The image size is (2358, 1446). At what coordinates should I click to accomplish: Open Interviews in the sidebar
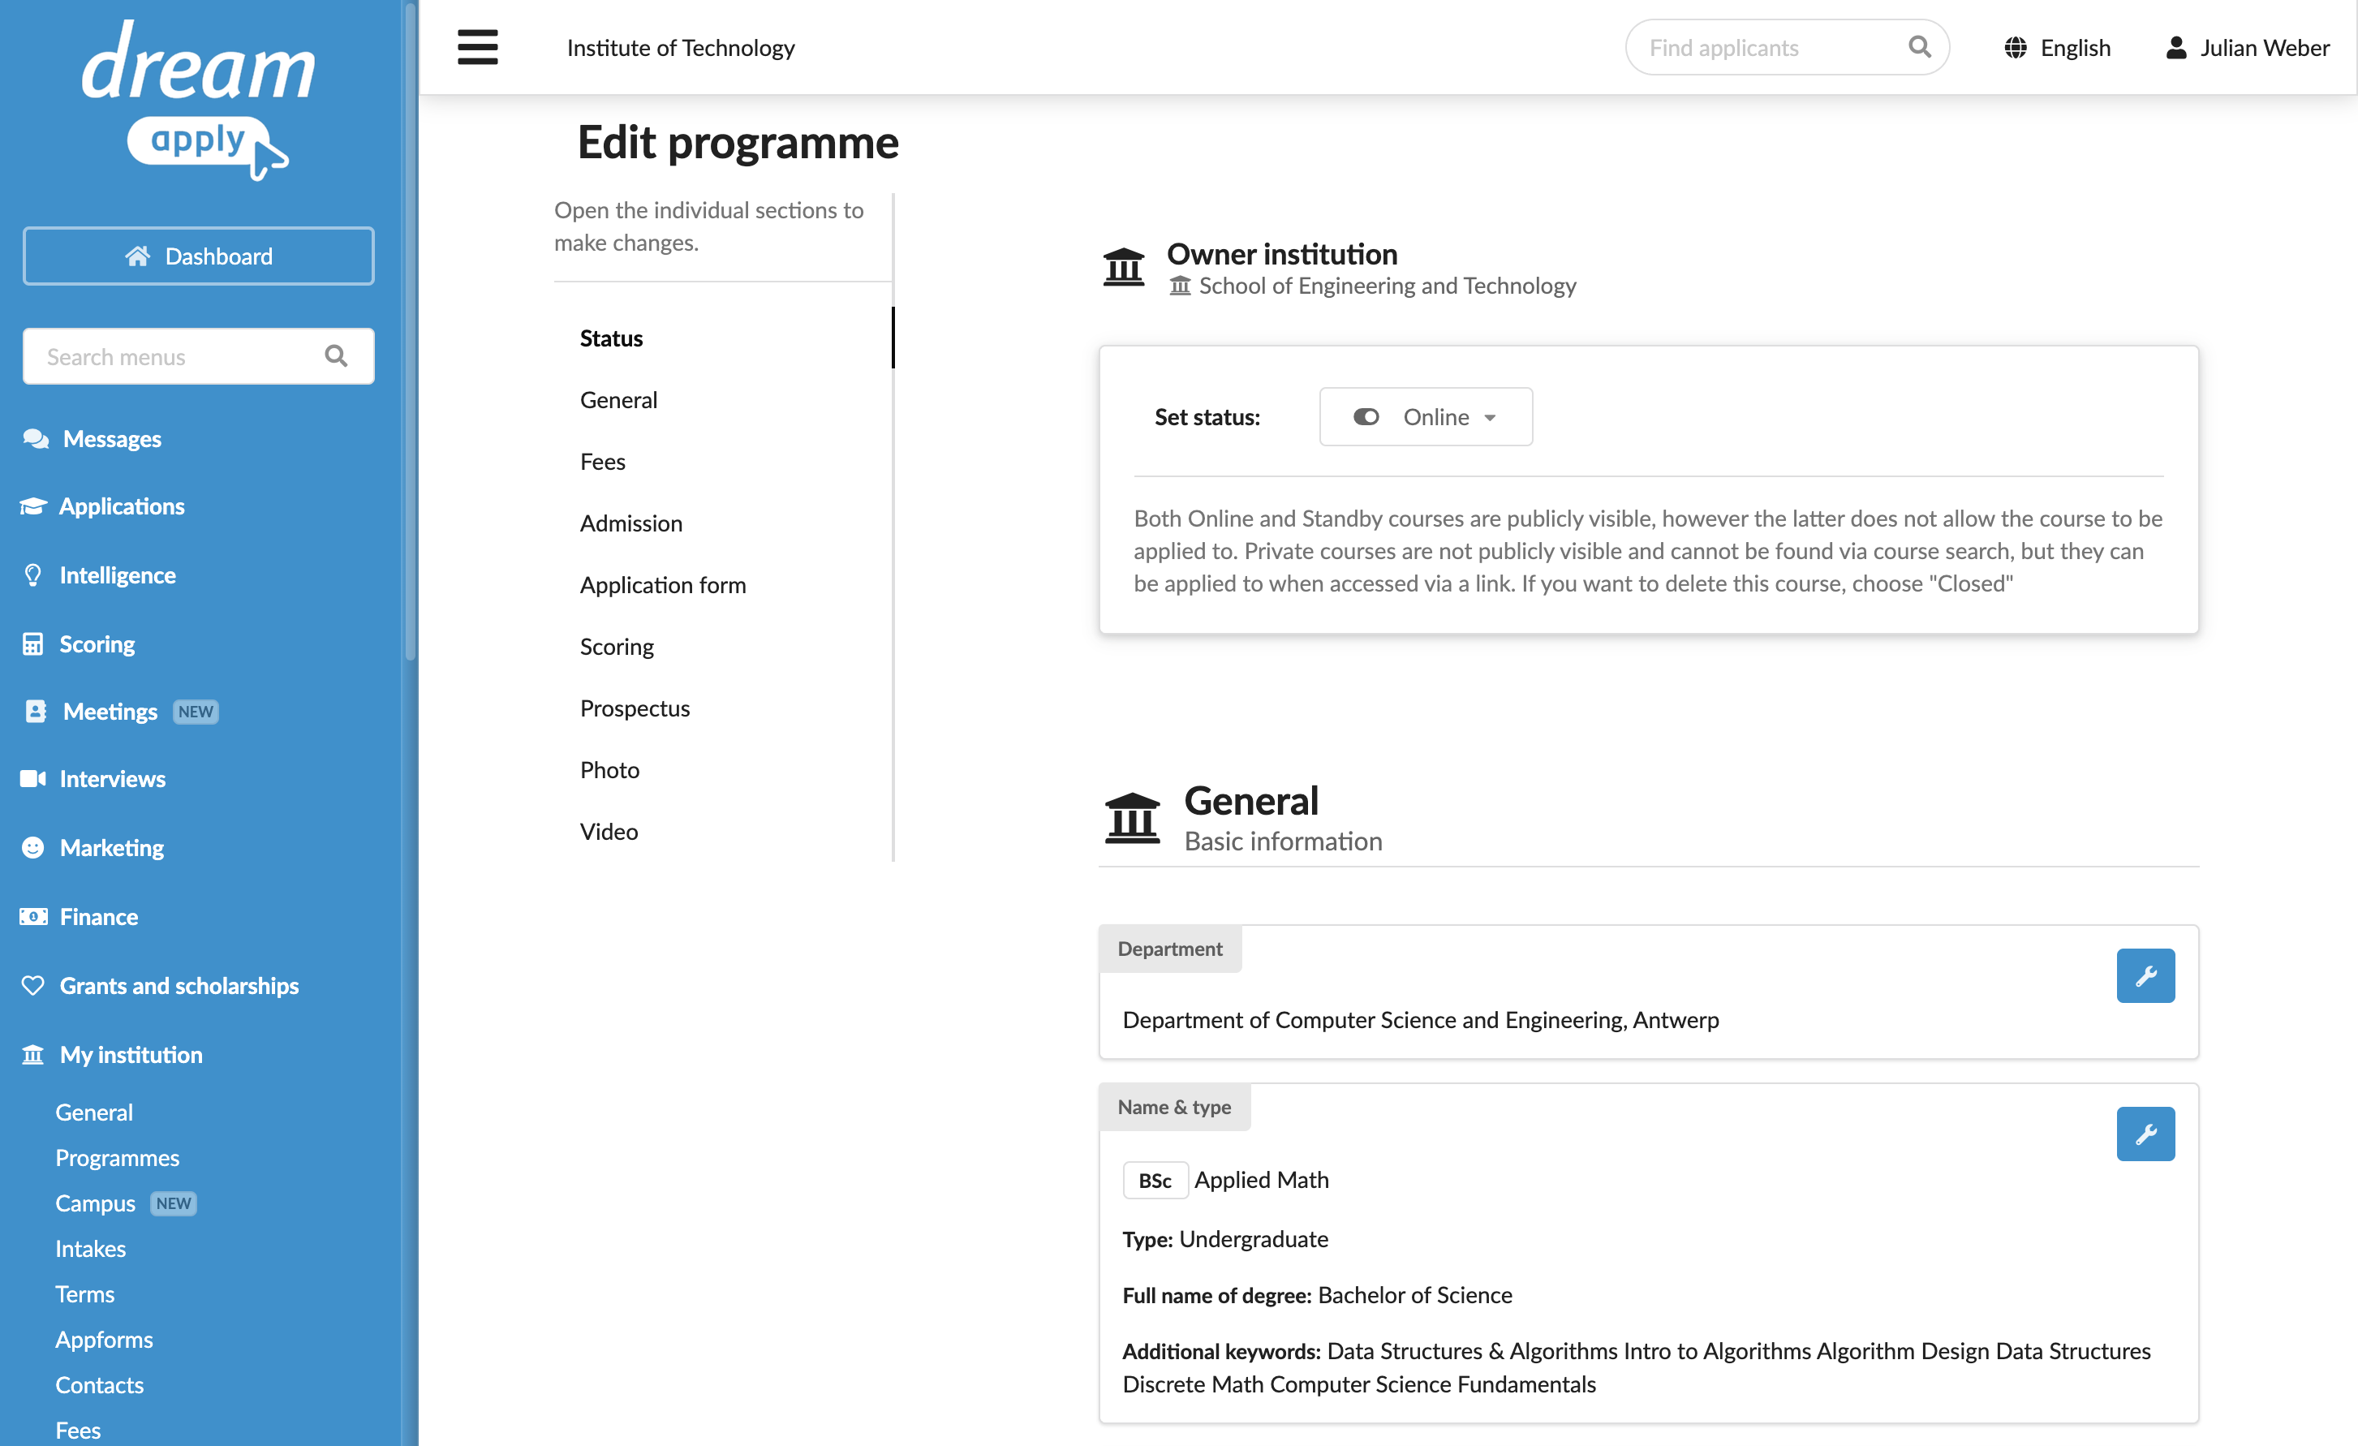tap(112, 779)
